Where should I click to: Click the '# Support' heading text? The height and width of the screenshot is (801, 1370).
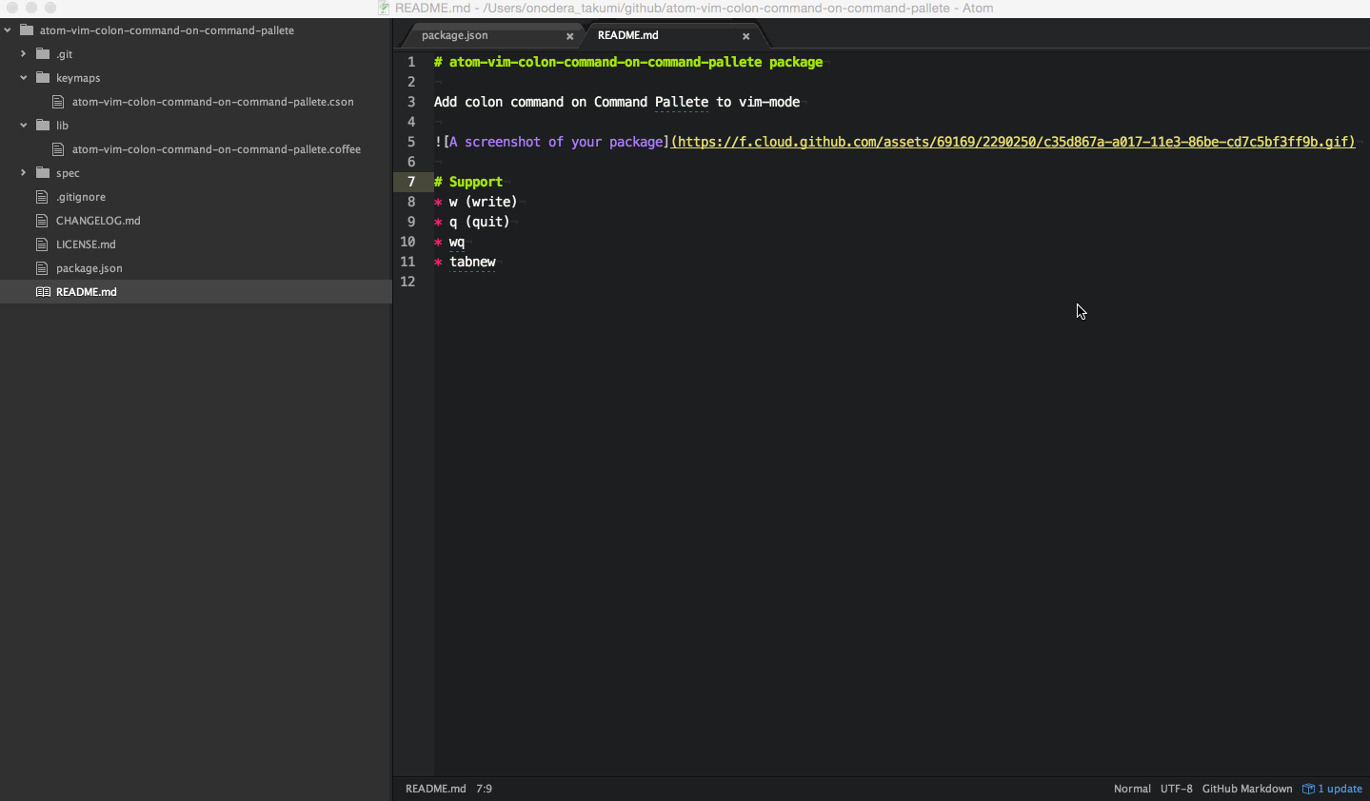(x=468, y=182)
